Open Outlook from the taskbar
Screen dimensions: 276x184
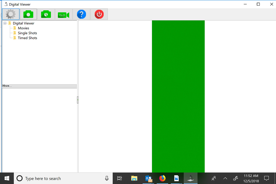click(x=148, y=178)
